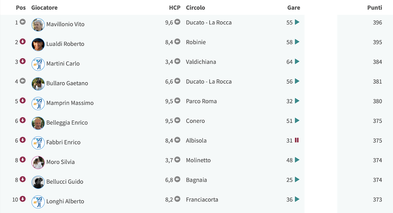
Task: Expand Mamprin Massimo's 32 gare details triangle
Action: point(297,101)
